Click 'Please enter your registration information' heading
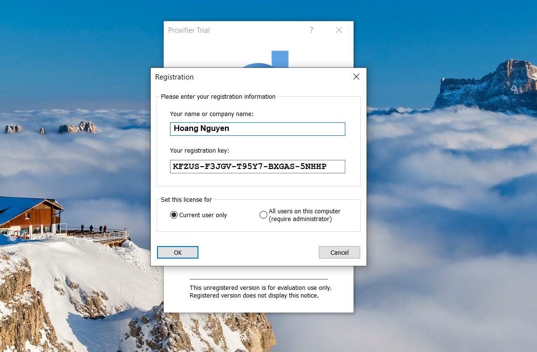This screenshot has height=352, width=537. [x=218, y=96]
